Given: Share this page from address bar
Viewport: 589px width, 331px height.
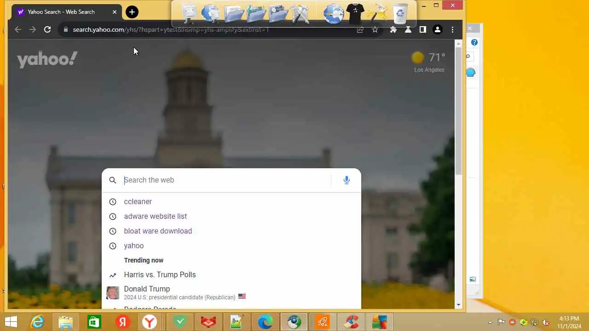Looking at the screenshot, I should point(360,29).
